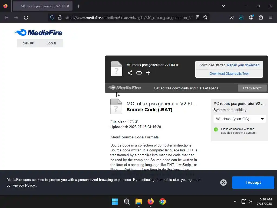Show hidden system tray icons chevron
277x208 pixels.
pos(235,201)
